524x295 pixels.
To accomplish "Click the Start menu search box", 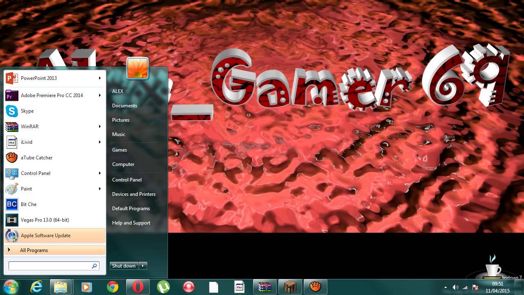I will 54,266.
